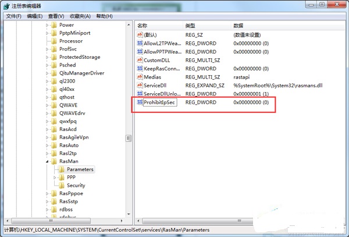Image resolution: width=349 pixels, height=237 pixels.
Task: Select the RasAcd folder icon
Action: (x=54, y=129)
